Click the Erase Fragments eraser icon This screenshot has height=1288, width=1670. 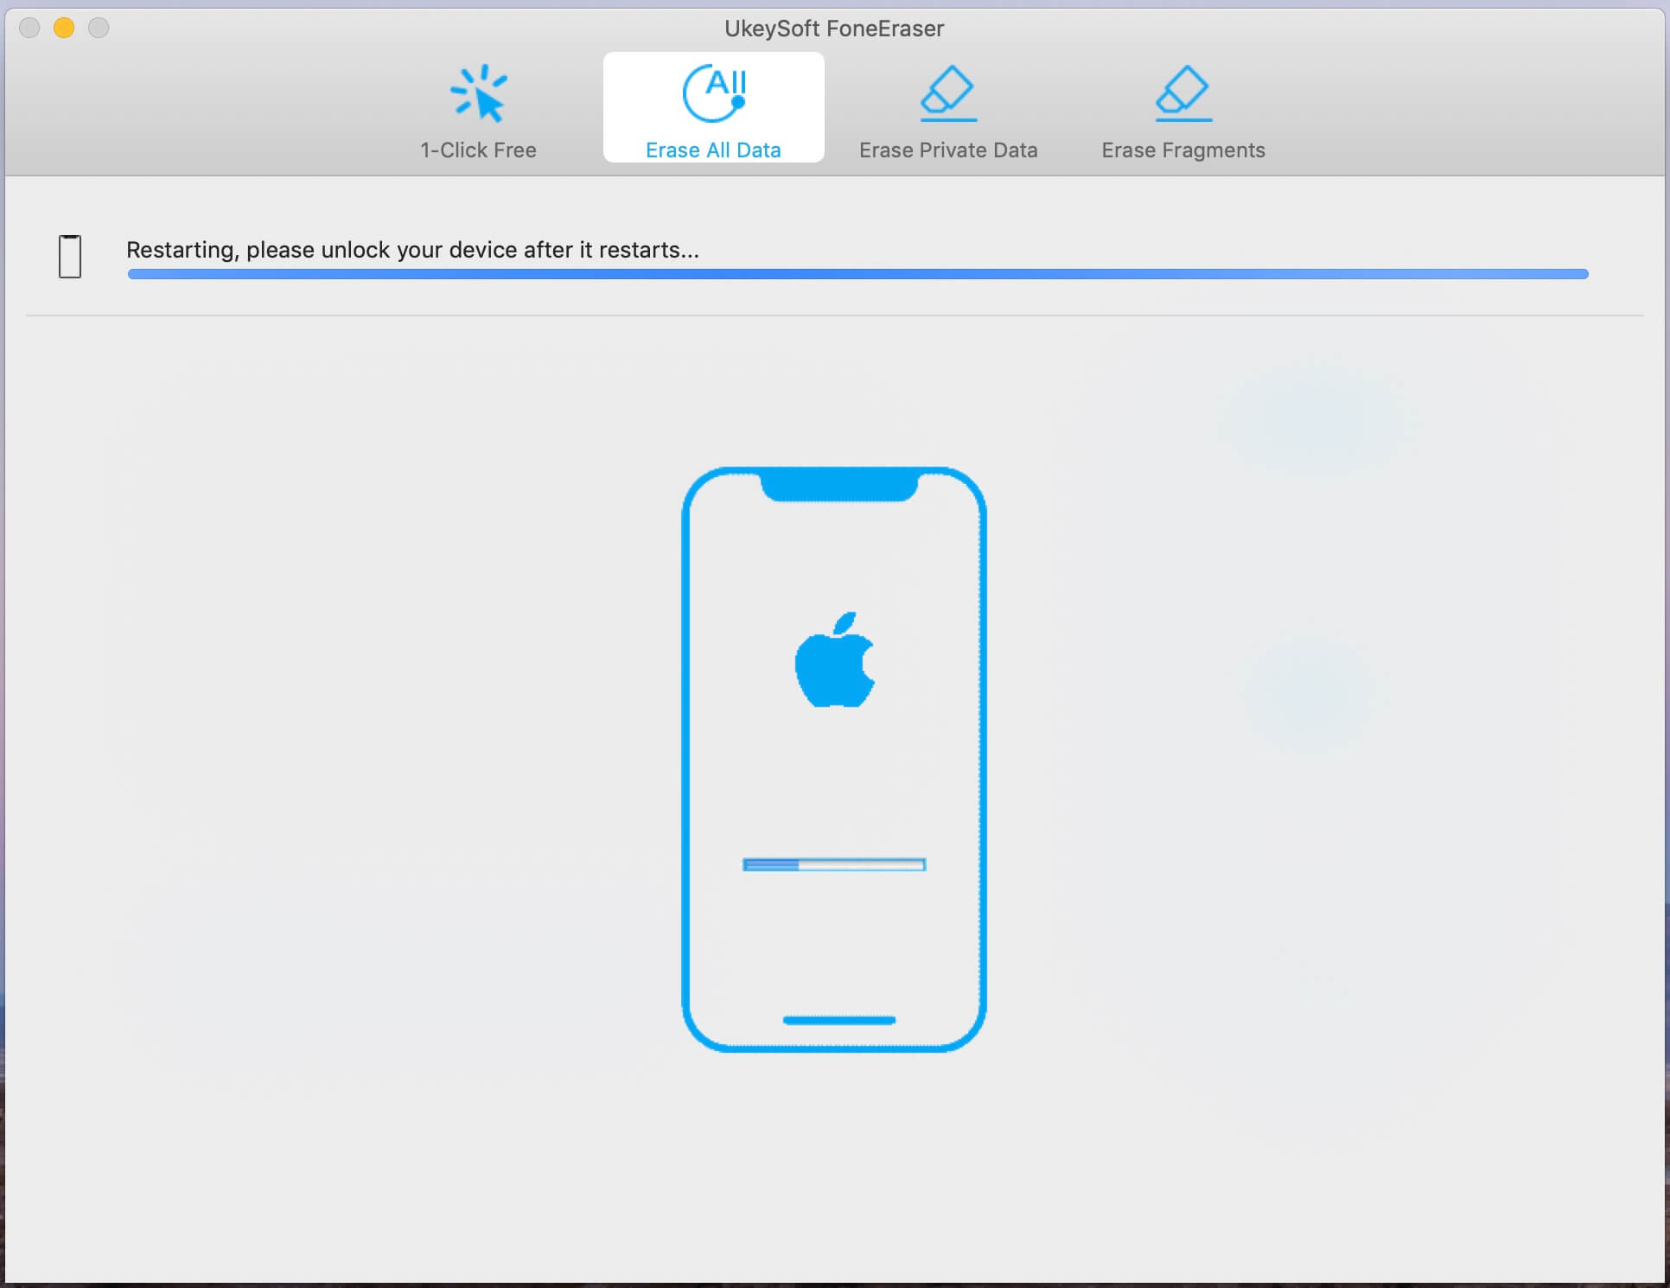point(1182,92)
